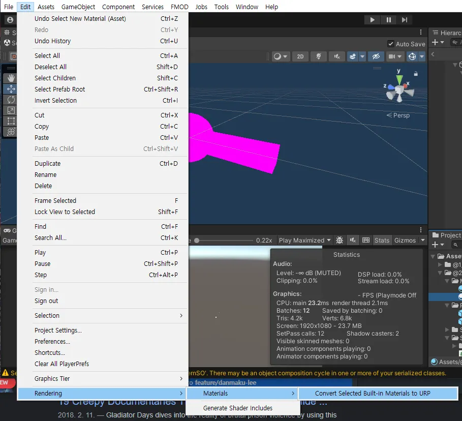Image resolution: width=462 pixels, height=421 pixels.
Task: Click the scene lighting toggle icon
Action: pos(319,56)
